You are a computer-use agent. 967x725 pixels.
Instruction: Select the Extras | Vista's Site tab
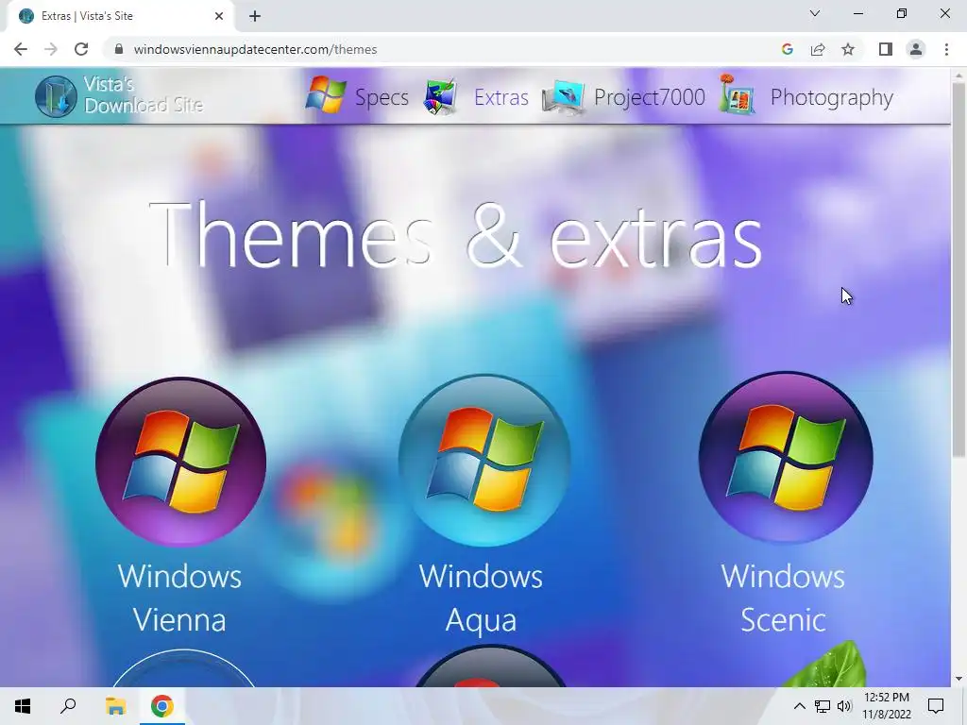[x=120, y=16]
